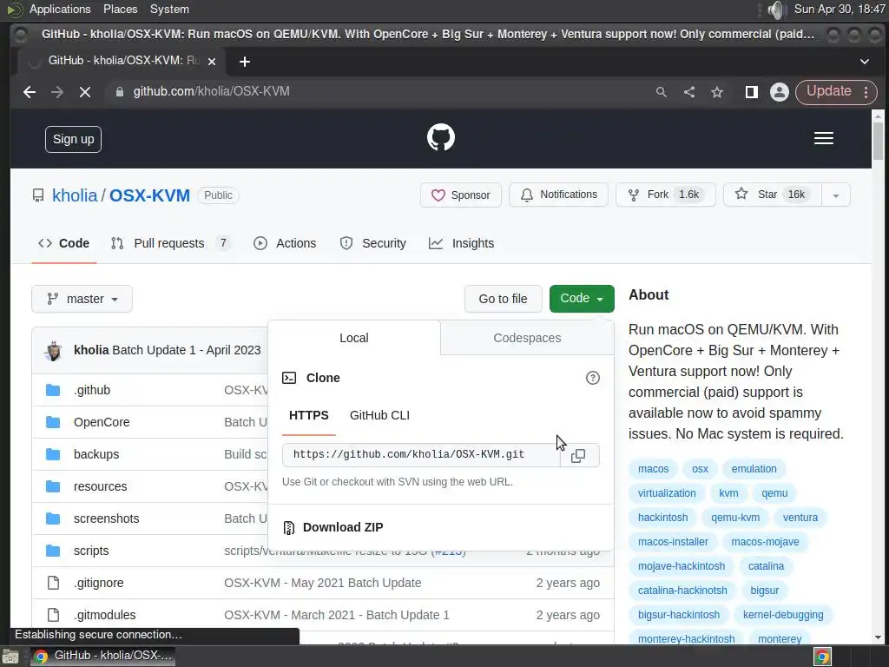
Task: Click the OSX-KVM repository name link
Action: (x=149, y=195)
